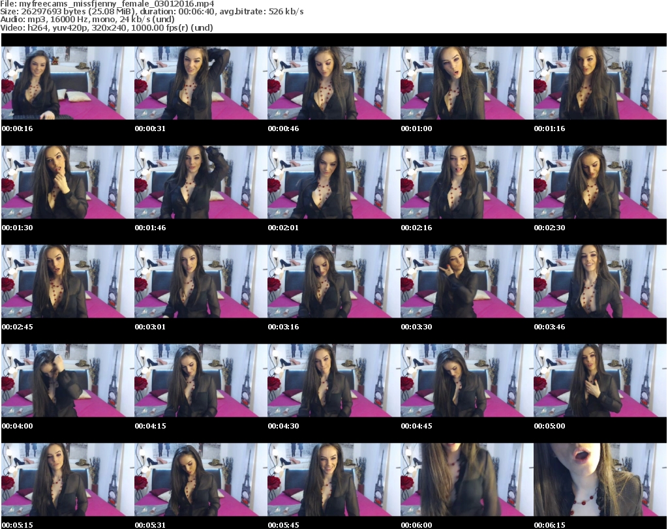
Task: Click the thumbnail above timestamp 00:04:15
Action: 201,380
